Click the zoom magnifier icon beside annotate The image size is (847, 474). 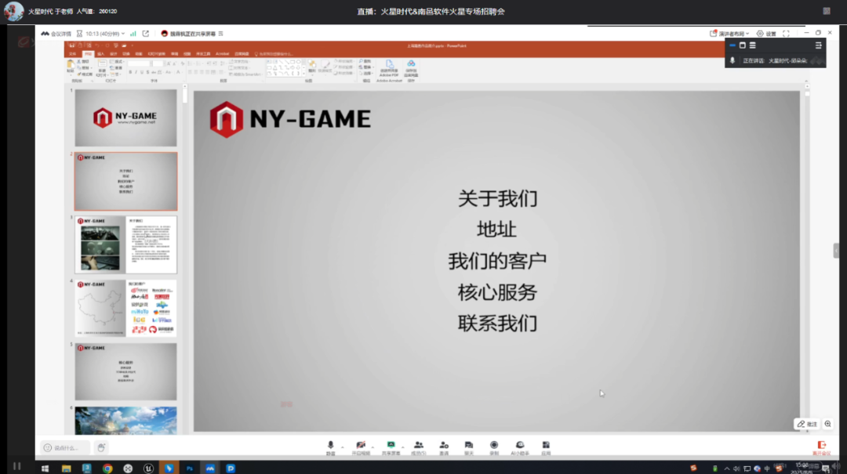827,425
